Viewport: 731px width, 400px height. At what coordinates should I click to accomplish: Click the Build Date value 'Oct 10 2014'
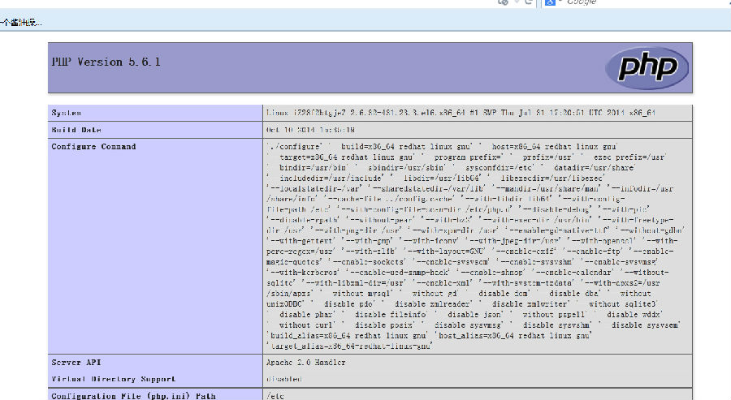[x=310, y=130]
